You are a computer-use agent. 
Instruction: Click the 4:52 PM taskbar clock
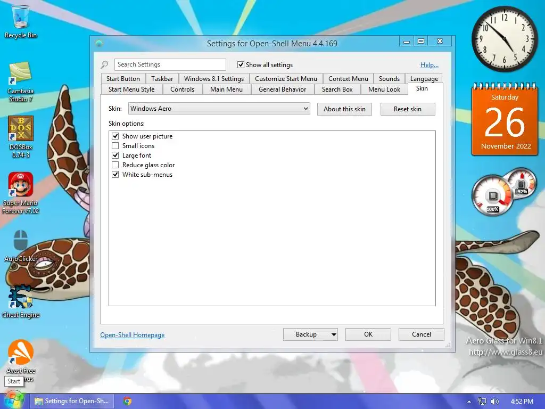pyautogui.click(x=522, y=402)
